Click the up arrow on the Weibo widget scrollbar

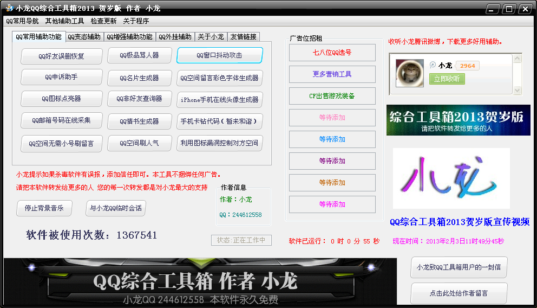pyautogui.click(x=517, y=59)
